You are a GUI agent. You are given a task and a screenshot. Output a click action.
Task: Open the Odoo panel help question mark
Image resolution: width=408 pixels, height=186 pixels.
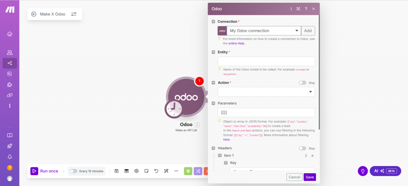(306, 9)
